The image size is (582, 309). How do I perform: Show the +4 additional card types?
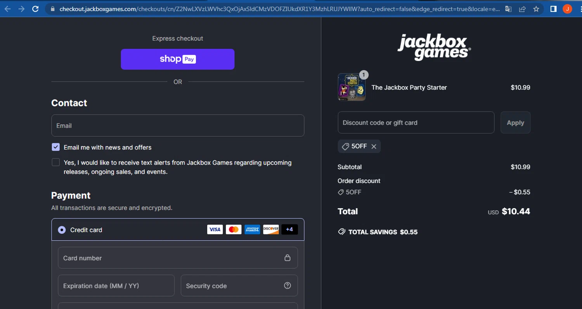coord(289,229)
